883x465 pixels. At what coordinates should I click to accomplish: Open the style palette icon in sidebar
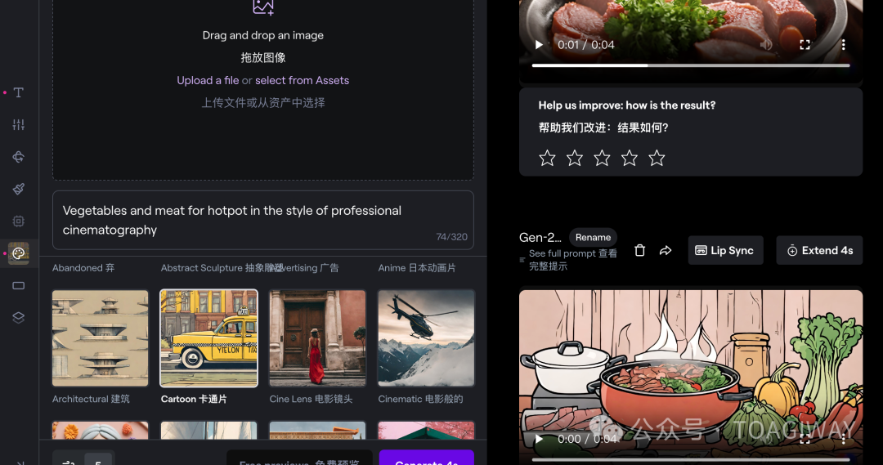click(x=18, y=253)
